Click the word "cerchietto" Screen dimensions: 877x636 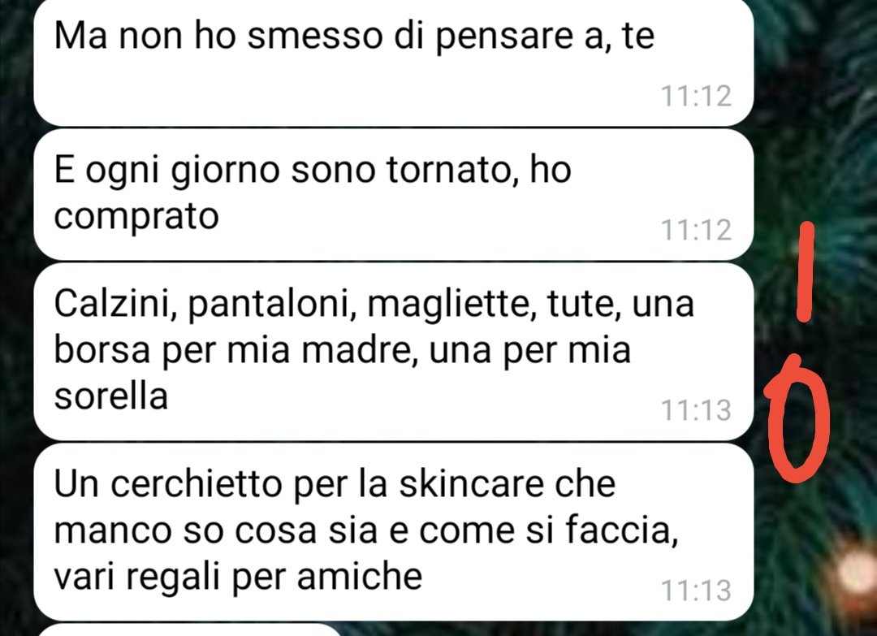point(196,484)
